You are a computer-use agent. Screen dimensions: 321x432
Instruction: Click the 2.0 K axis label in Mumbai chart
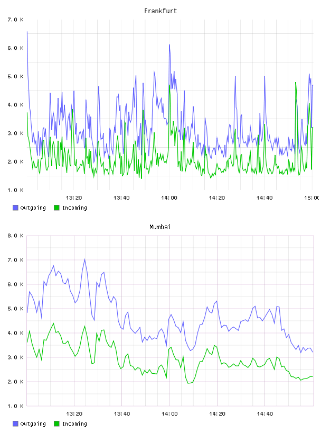pos(16,382)
